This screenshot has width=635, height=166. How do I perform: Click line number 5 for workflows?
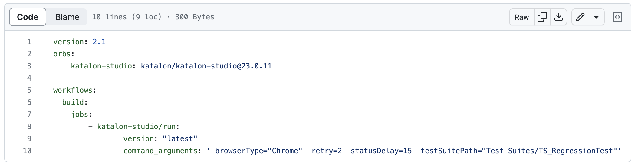[29, 90]
